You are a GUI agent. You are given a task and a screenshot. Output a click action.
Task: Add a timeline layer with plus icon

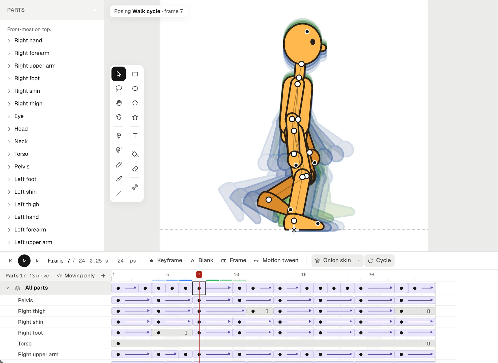[x=103, y=276]
